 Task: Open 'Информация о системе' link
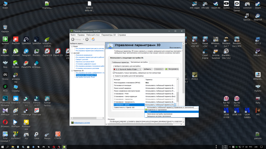pyautogui.click(x=82, y=123)
